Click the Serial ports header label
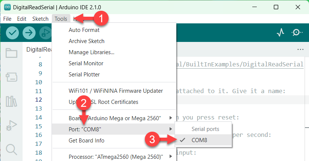This screenshot has width=309, height=161. 205,129
